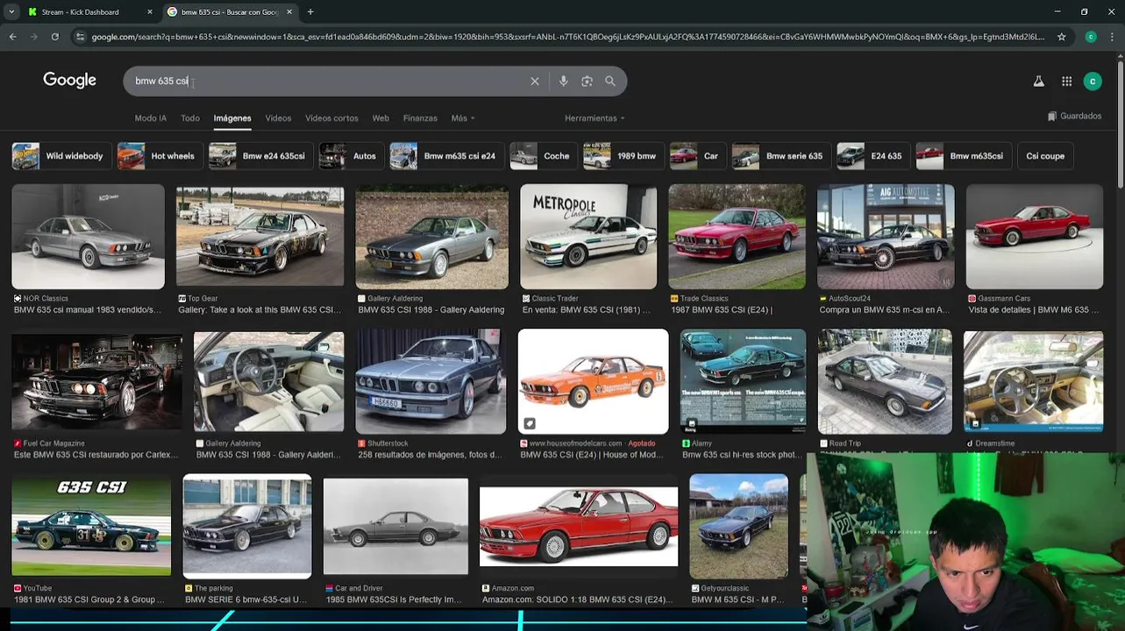Screen dimensions: 1125x631
Task: Open the Finanzas tab
Action: pos(420,118)
